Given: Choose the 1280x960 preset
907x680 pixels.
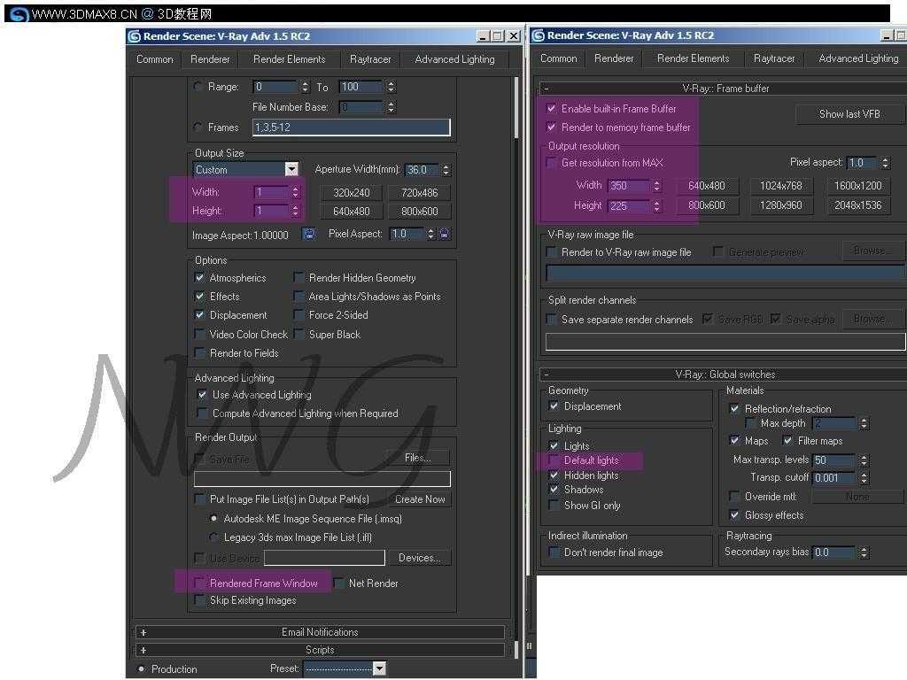Looking at the screenshot, I should [781, 205].
